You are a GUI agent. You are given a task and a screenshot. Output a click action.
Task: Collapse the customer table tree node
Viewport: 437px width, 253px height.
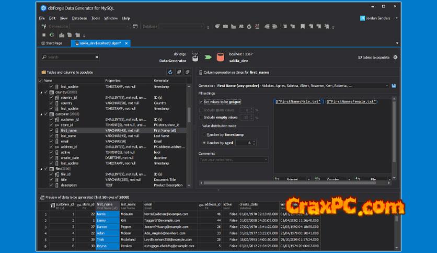[x=41, y=114]
